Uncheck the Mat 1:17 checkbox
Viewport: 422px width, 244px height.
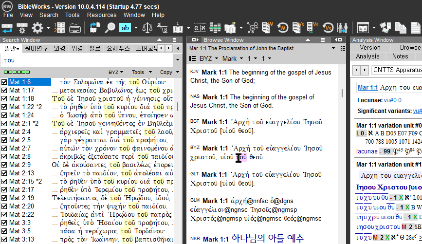tap(4, 90)
